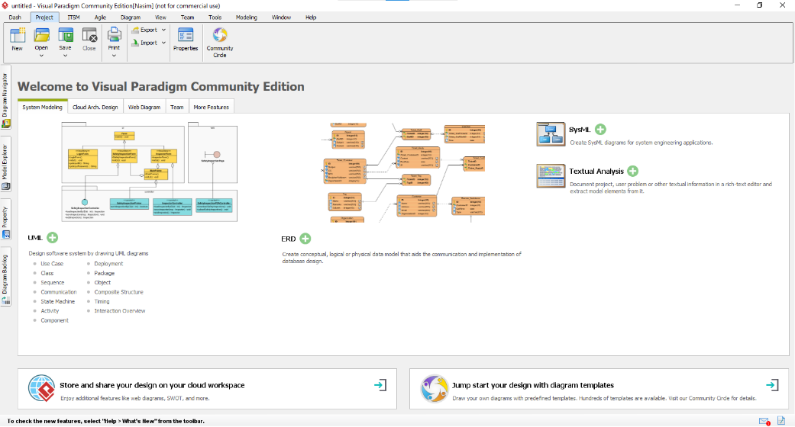
Task: Click the SysML diagram icon
Action: 551,134
